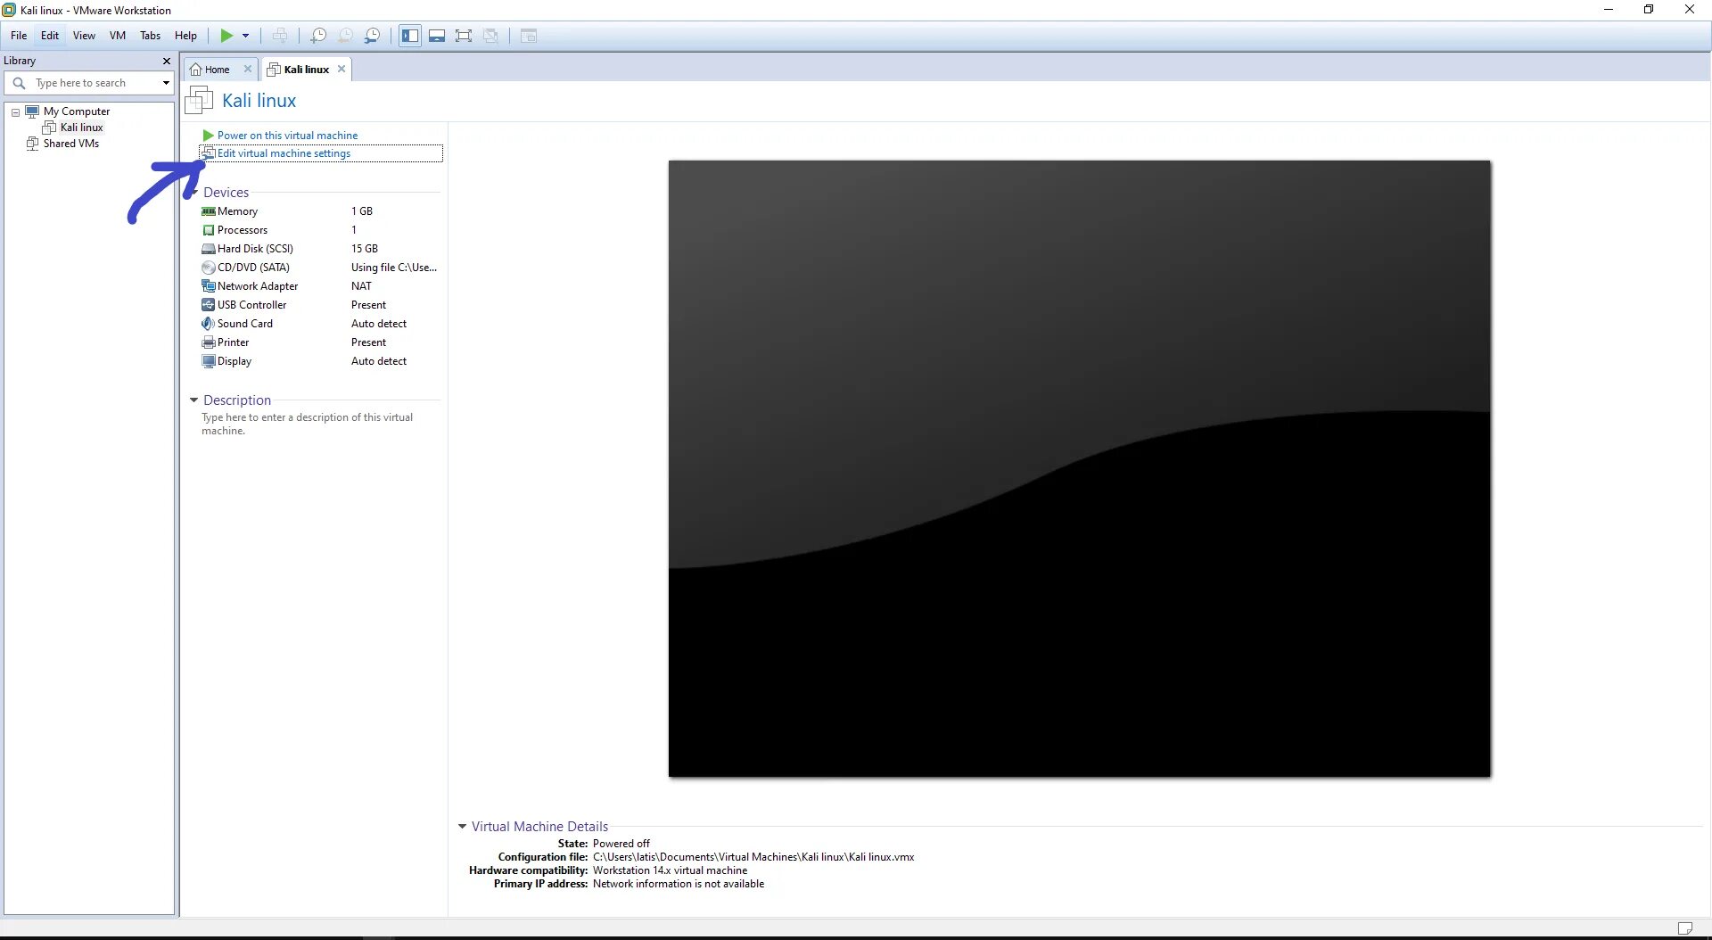The height and width of the screenshot is (940, 1712).
Task: Click the Hard Disk (SCSI) device icon
Action: tap(209, 249)
